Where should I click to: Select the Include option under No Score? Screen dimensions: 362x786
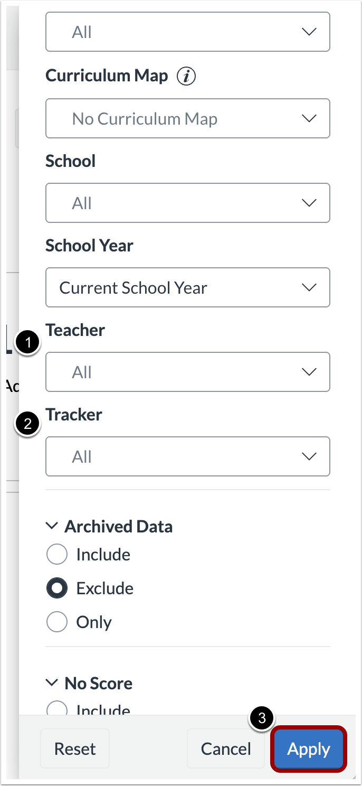pyautogui.click(x=57, y=709)
